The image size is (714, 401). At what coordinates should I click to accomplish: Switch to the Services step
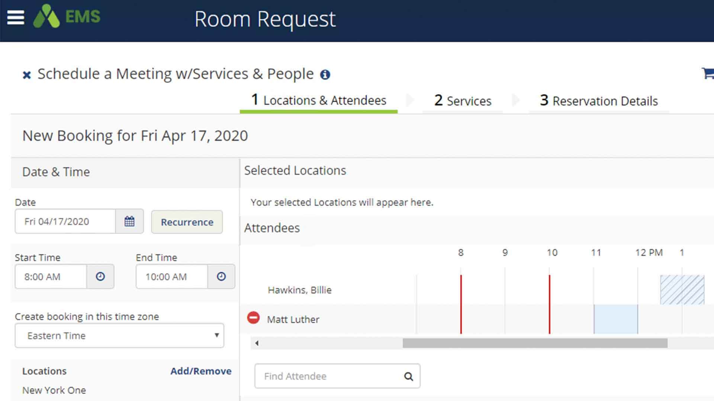point(462,101)
